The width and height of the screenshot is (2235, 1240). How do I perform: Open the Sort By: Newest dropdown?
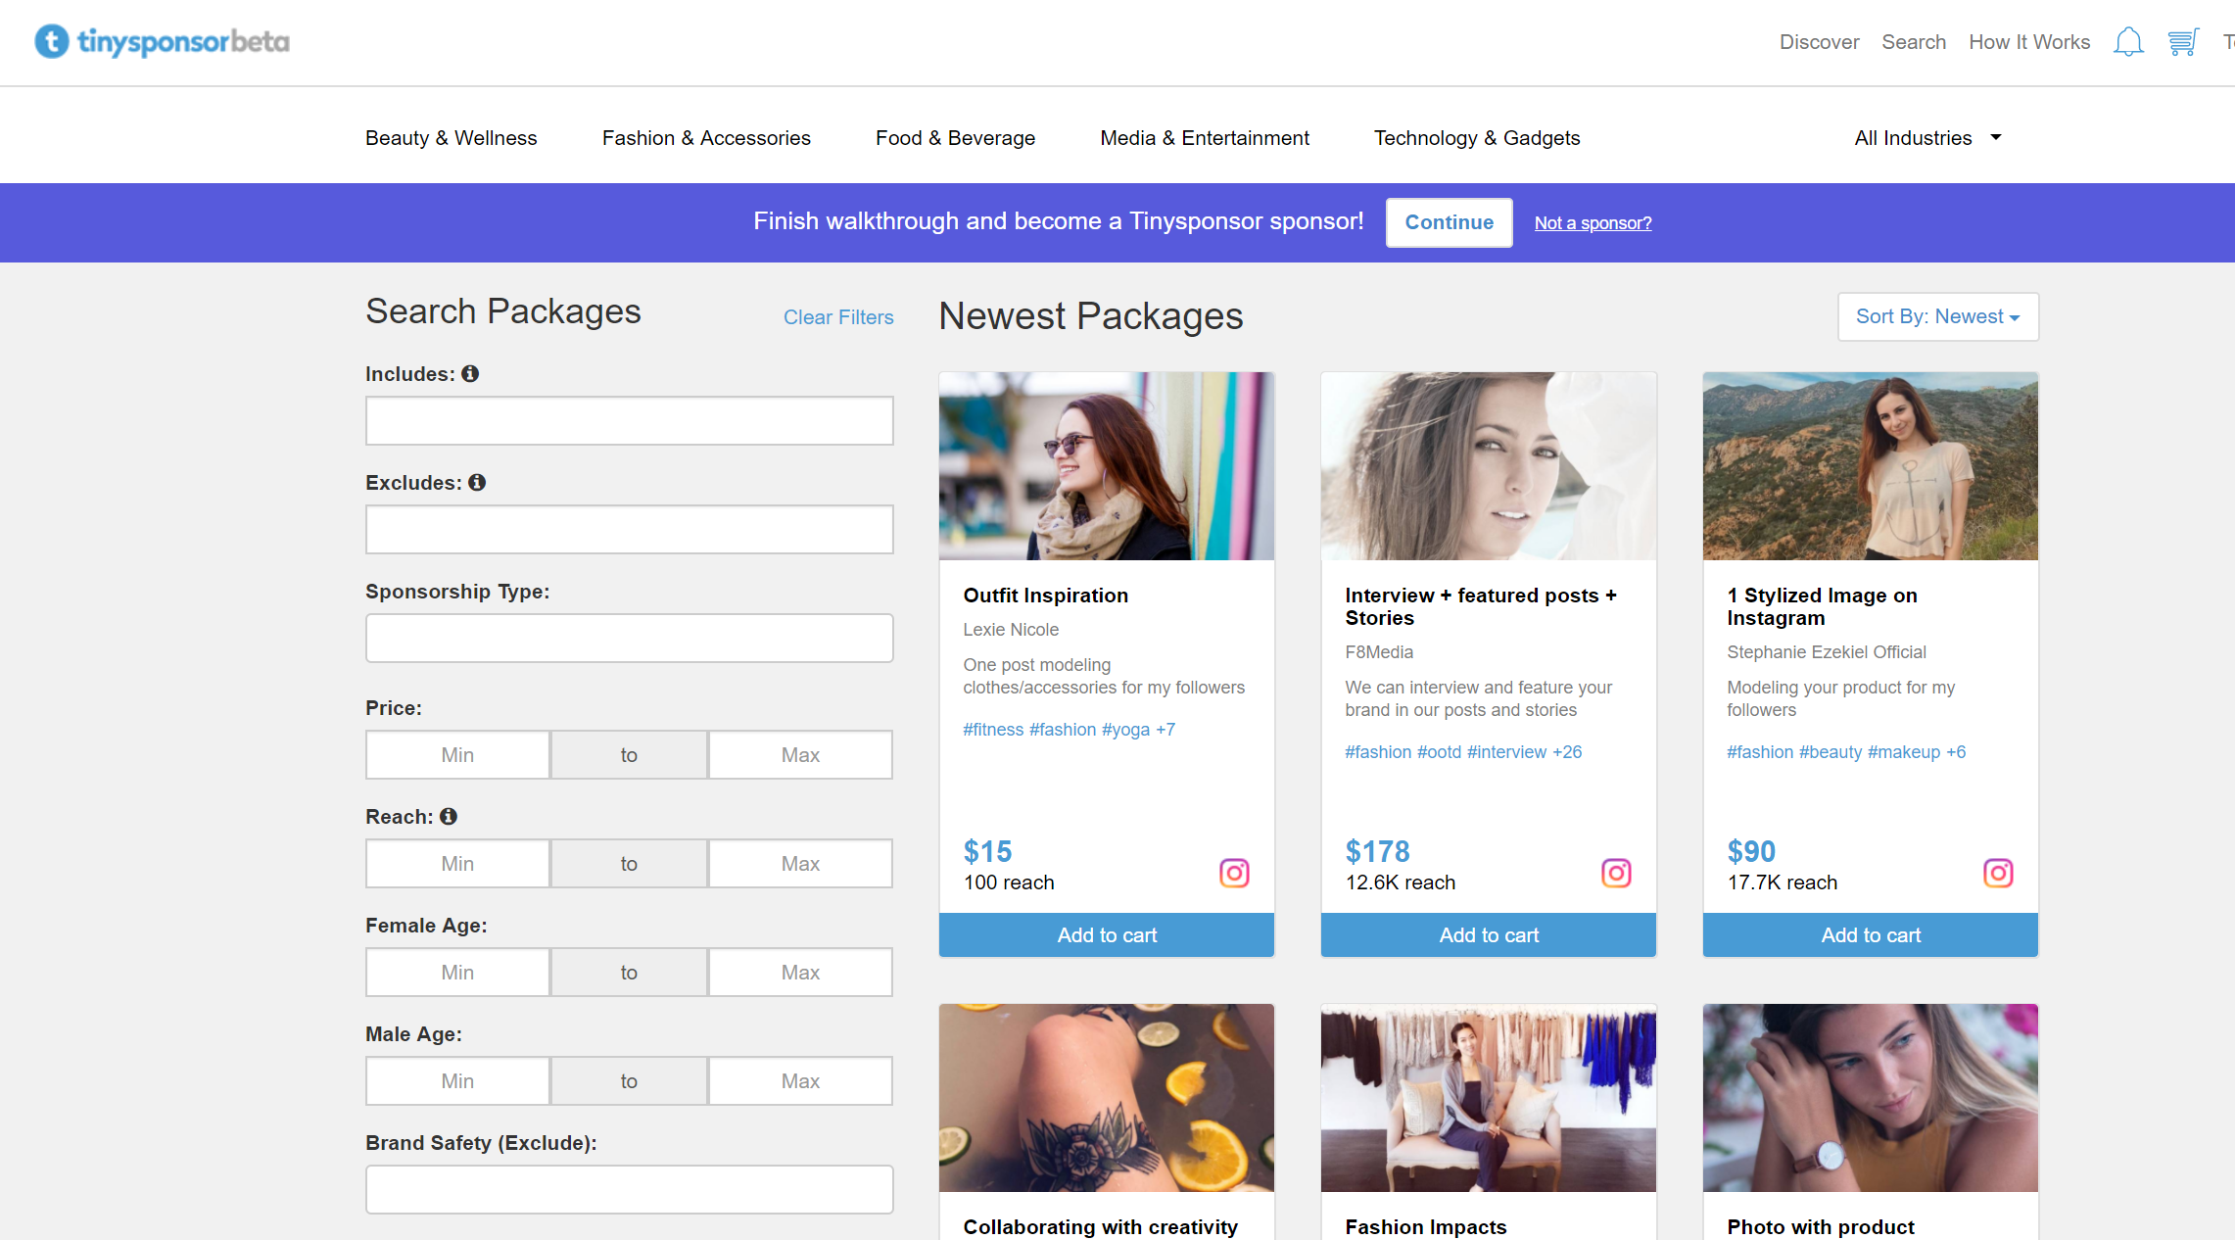pos(1938,316)
